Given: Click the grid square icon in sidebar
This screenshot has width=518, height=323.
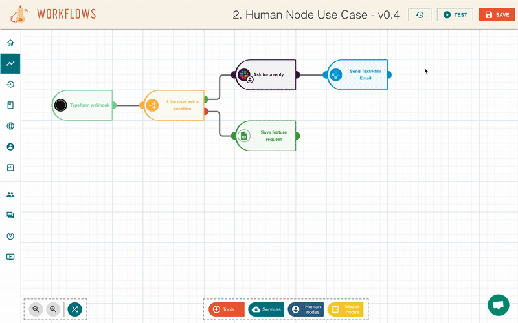Looking at the screenshot, I should (10, 167).
